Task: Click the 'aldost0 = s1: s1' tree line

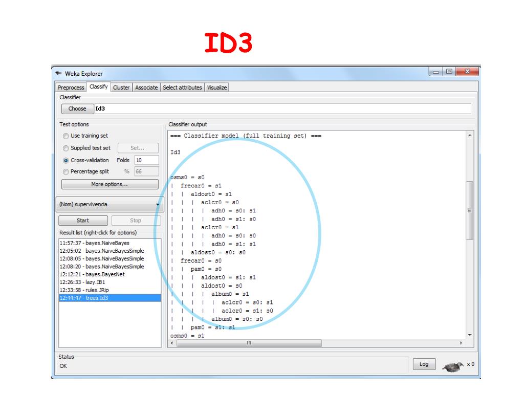Action: (x=228, y=277)
